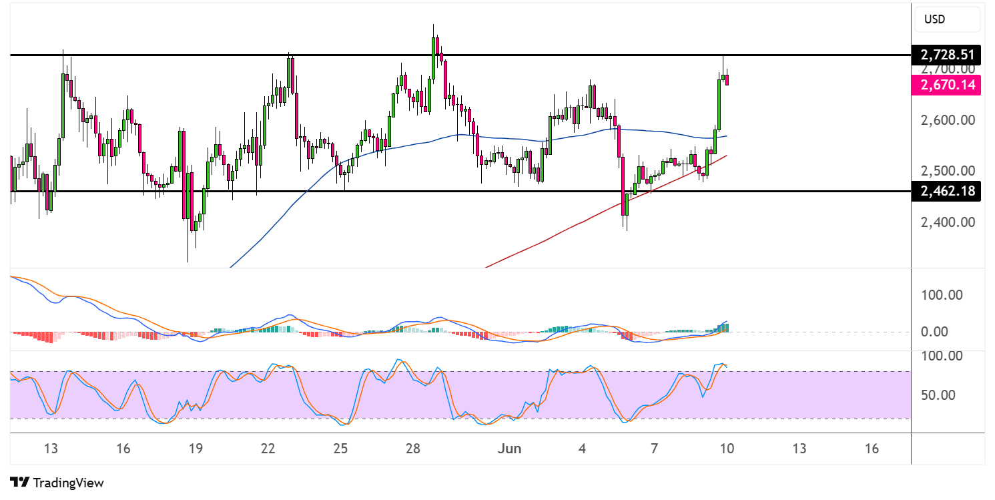
Task: Click the Jun label on time axis
Action: tap(511, 449)
